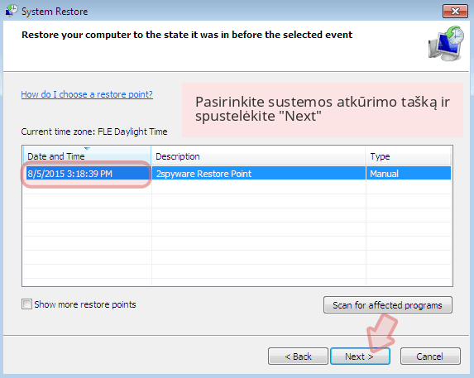Enable 'Show more restore points' checkbox

(26, 304)
